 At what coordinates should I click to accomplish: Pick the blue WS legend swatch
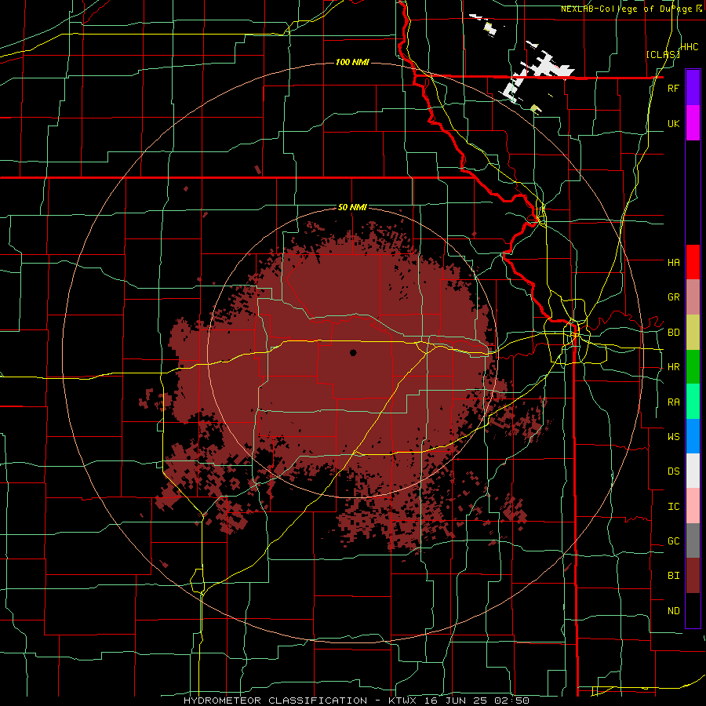(x=693, y=436)
